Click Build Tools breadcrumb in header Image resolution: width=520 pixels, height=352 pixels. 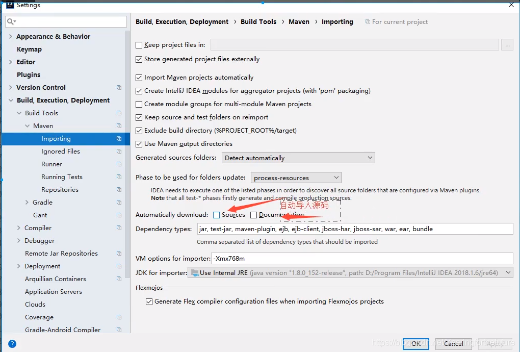pyautogui.click(x=258, y=22)
